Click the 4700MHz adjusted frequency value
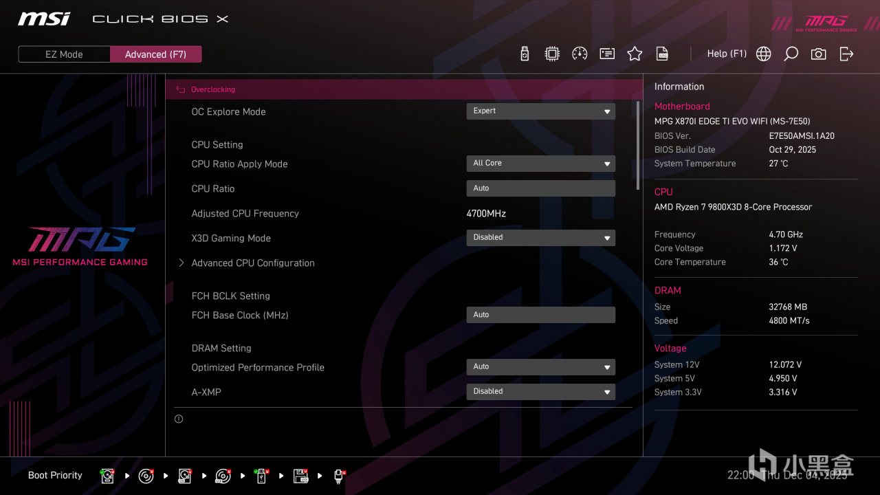The width and height of the screenshot is (880, 495). pos(486,214)
